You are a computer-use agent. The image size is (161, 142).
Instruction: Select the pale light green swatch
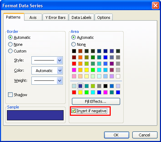[x=93, y=76]
